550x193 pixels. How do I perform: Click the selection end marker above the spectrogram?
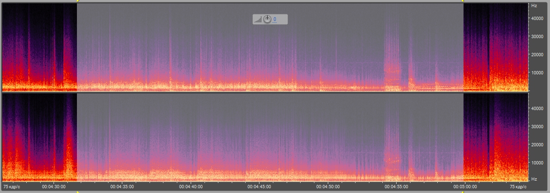463,1
